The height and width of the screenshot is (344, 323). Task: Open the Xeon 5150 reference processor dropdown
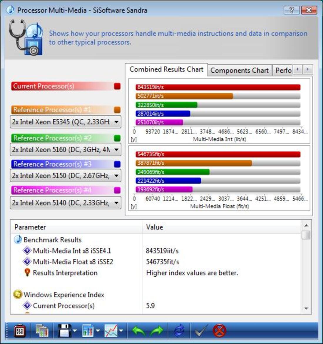[65, 176]
